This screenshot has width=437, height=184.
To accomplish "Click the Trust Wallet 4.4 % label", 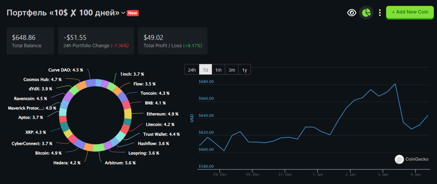I will tap(161, 134).
